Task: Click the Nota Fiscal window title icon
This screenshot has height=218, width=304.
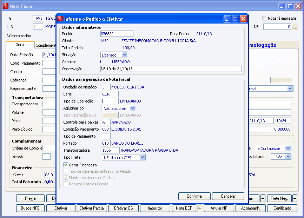Action: [x=6, y=6]
